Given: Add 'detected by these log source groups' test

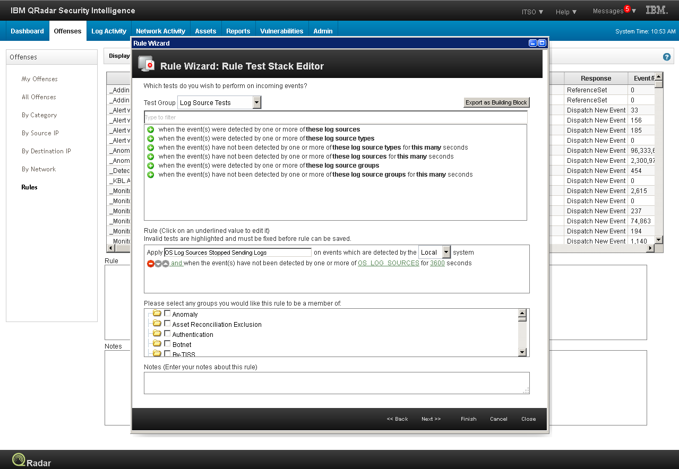Looking at the screenshot, I should 151,166.
